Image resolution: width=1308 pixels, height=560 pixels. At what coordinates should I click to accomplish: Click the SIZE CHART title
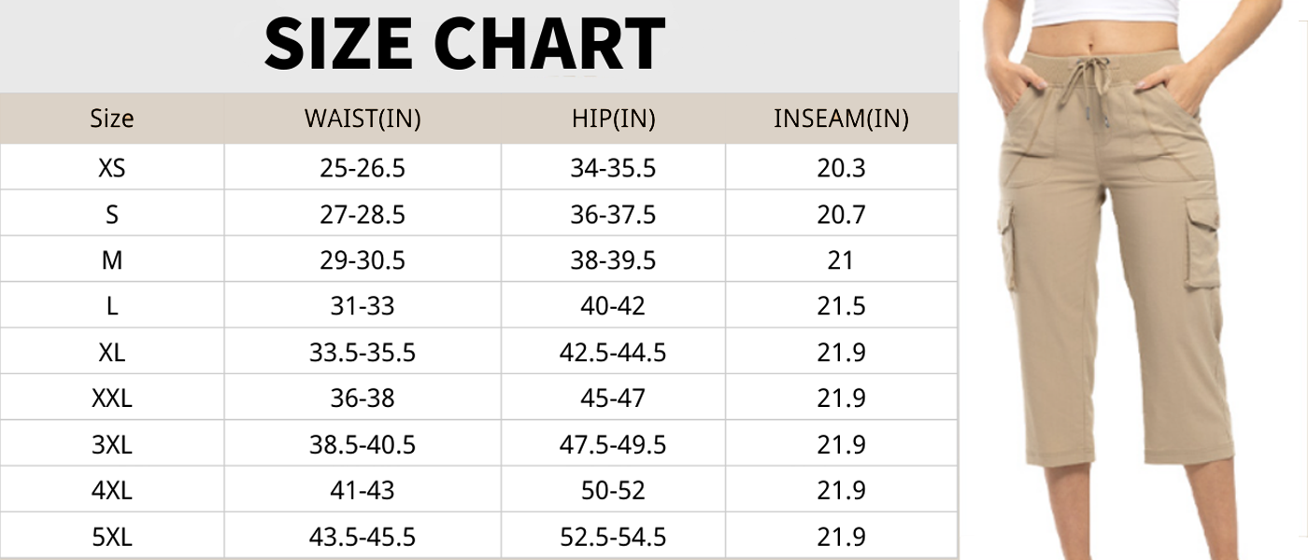point(464,44)
